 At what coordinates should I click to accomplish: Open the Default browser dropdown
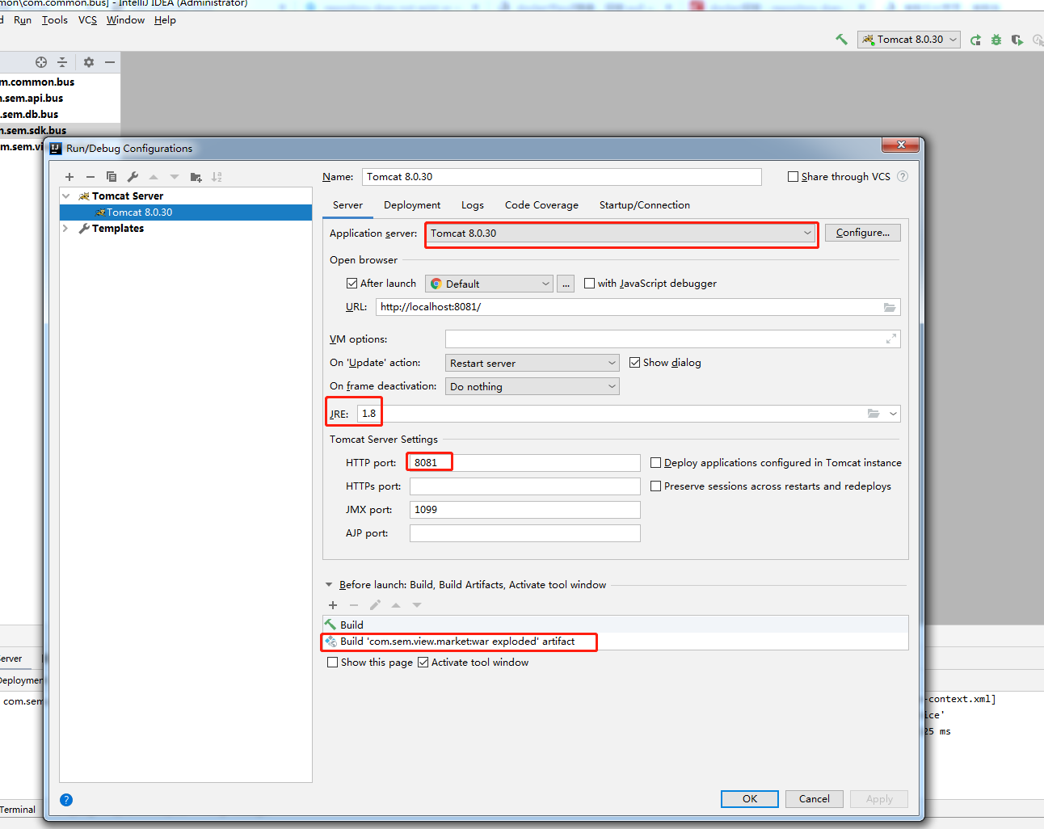[490, 284]
